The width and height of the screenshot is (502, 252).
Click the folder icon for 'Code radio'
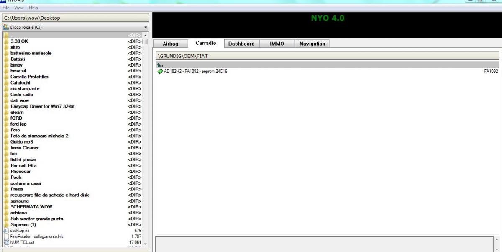(x=6, y=95)
